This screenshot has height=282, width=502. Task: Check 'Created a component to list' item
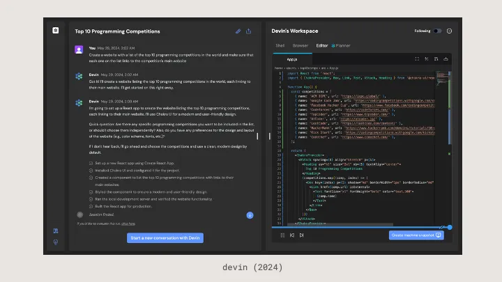pos(91,178)
